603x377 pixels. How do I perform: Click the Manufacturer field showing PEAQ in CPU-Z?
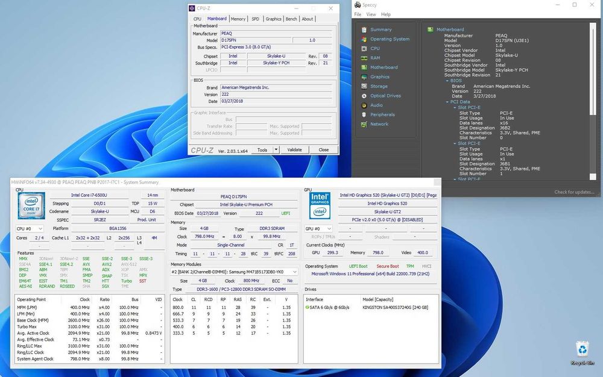pyautogui.click(x=276, y=33)
